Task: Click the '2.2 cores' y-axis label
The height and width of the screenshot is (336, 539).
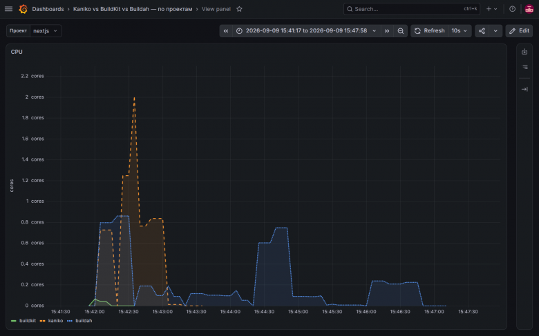Action: click(x=32, y=76)
